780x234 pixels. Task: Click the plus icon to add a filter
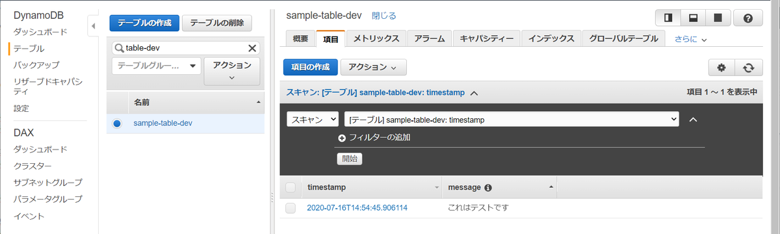(342, 138)
